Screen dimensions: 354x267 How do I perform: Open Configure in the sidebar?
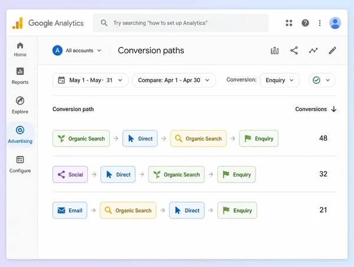20,164
